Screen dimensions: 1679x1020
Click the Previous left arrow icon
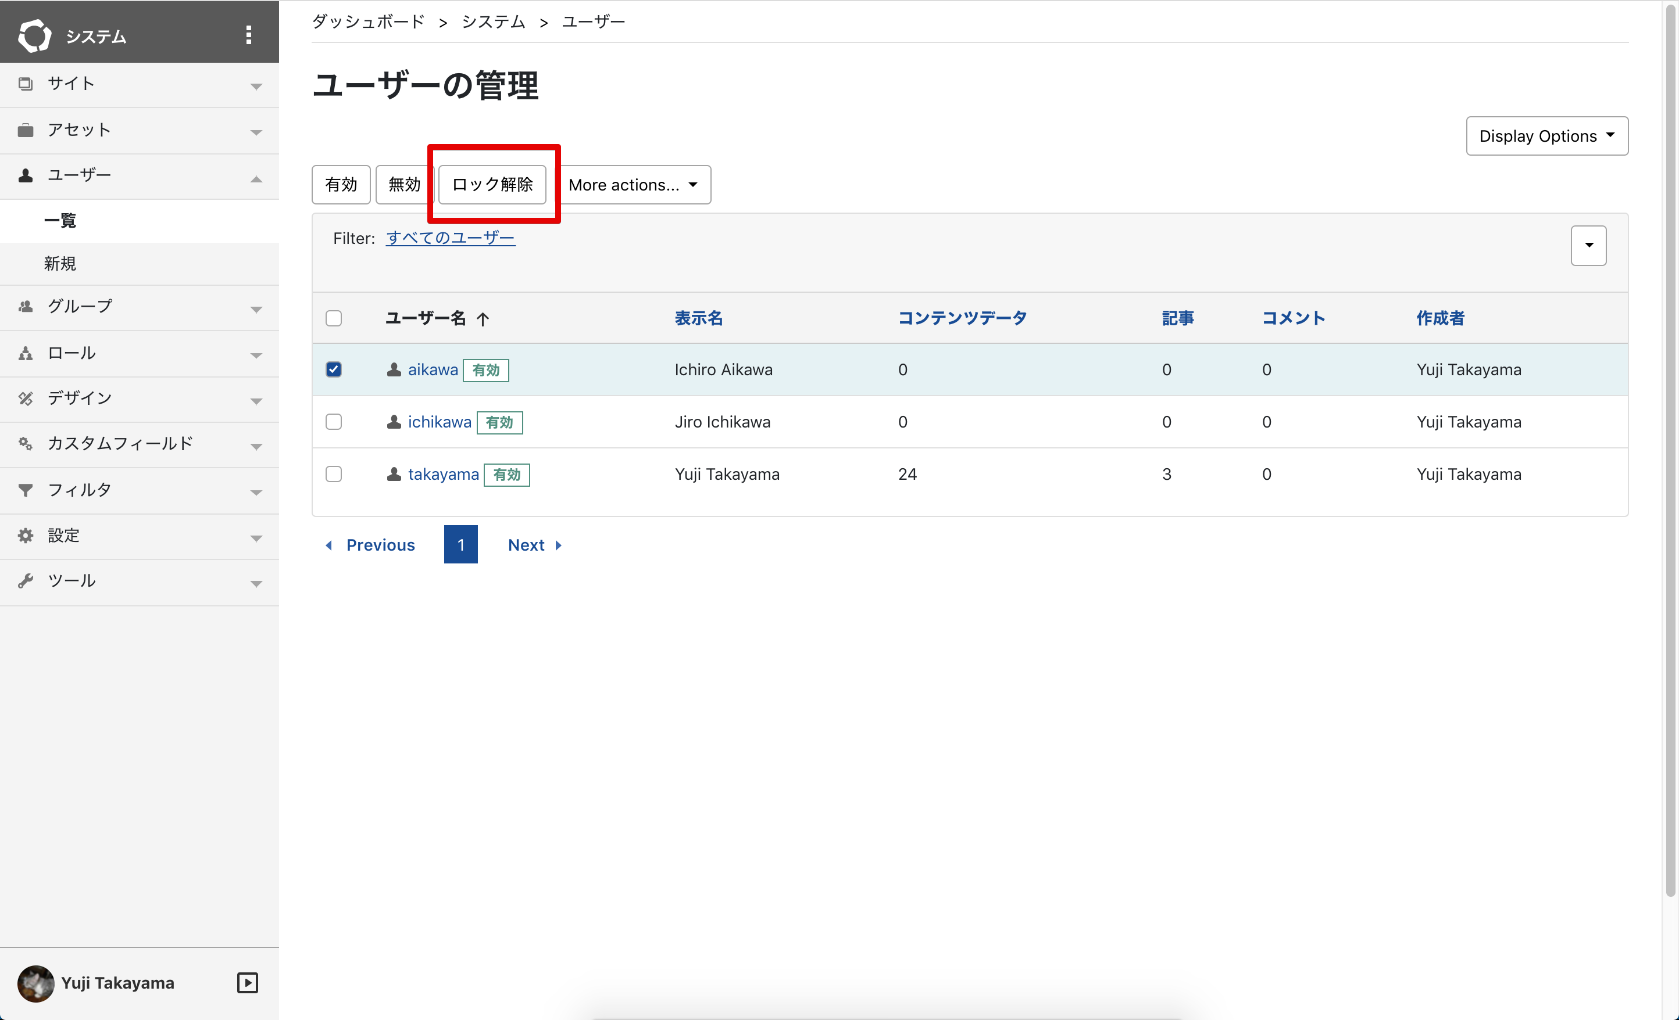[329, 545]
